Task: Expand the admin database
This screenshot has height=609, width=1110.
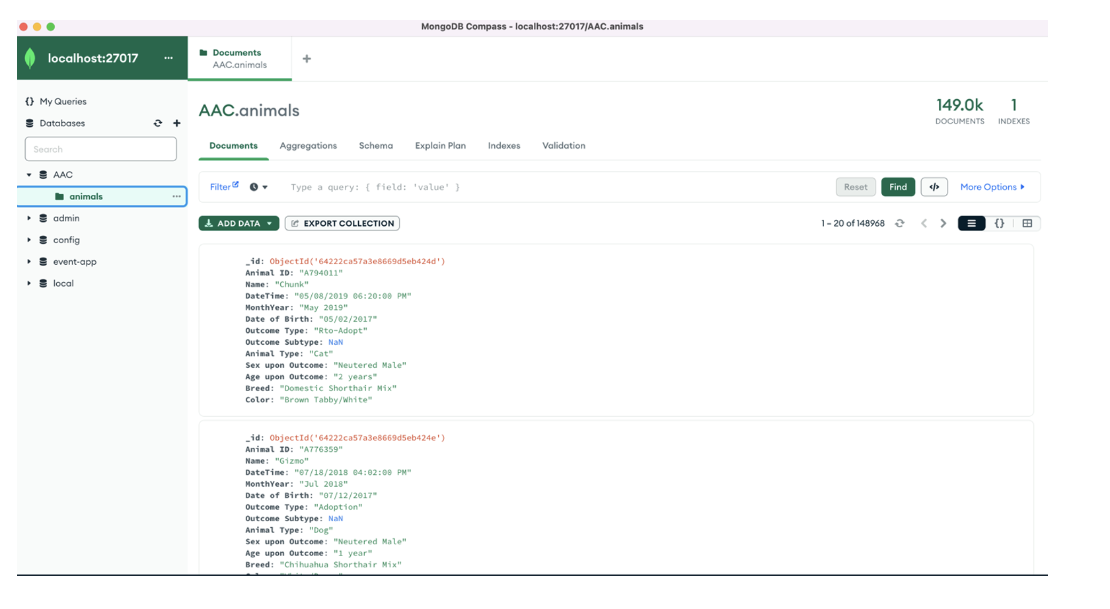Action: coord(29,219)
